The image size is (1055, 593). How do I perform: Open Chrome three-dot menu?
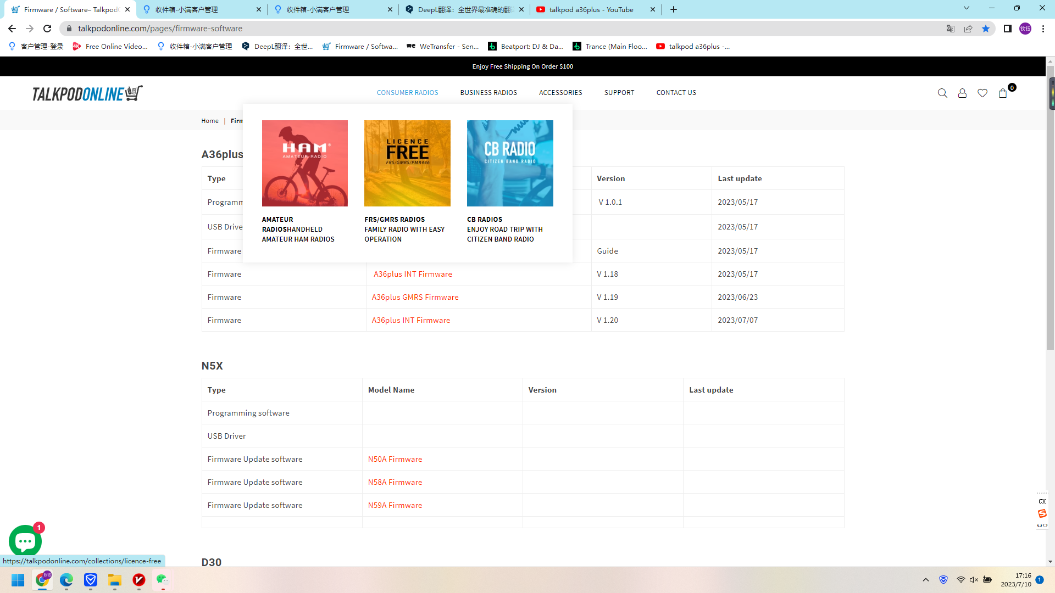tap(1043, 29)
